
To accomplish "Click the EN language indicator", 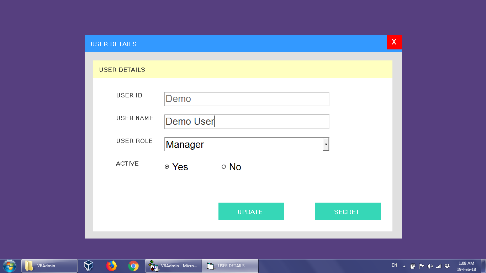I will (x=394, y=265).
